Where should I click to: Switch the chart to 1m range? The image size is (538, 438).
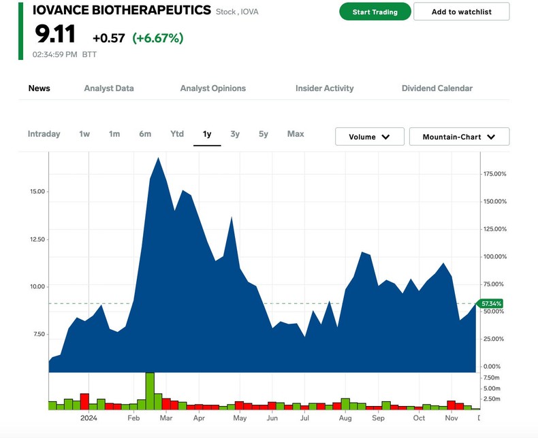pyautogui.click(x=114, y=134)
